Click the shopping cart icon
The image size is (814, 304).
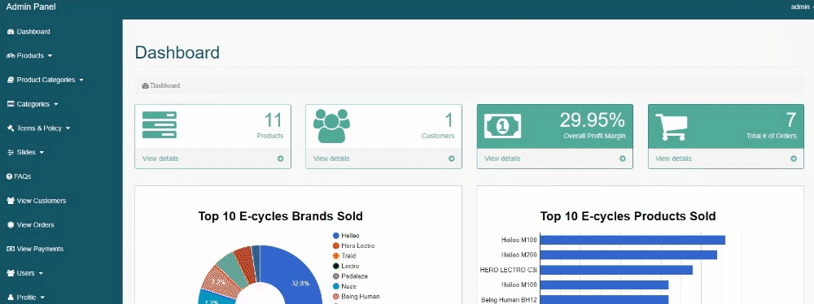pyautogui.click(x=672, y=127)
